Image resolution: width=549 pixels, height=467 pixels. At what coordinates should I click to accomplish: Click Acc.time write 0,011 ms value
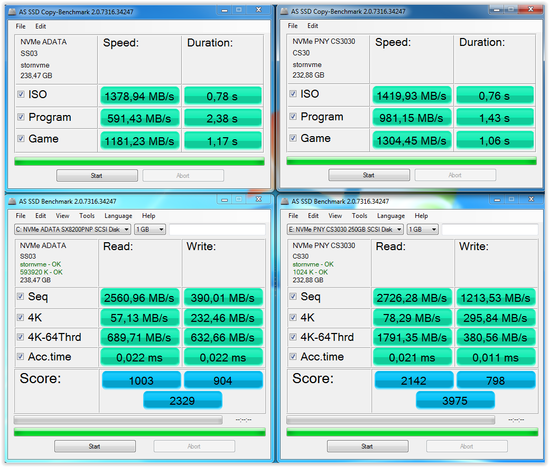496,357
